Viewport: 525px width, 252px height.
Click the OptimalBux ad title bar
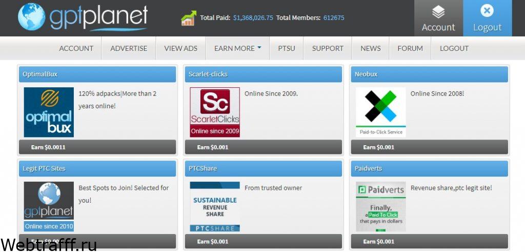97,74
